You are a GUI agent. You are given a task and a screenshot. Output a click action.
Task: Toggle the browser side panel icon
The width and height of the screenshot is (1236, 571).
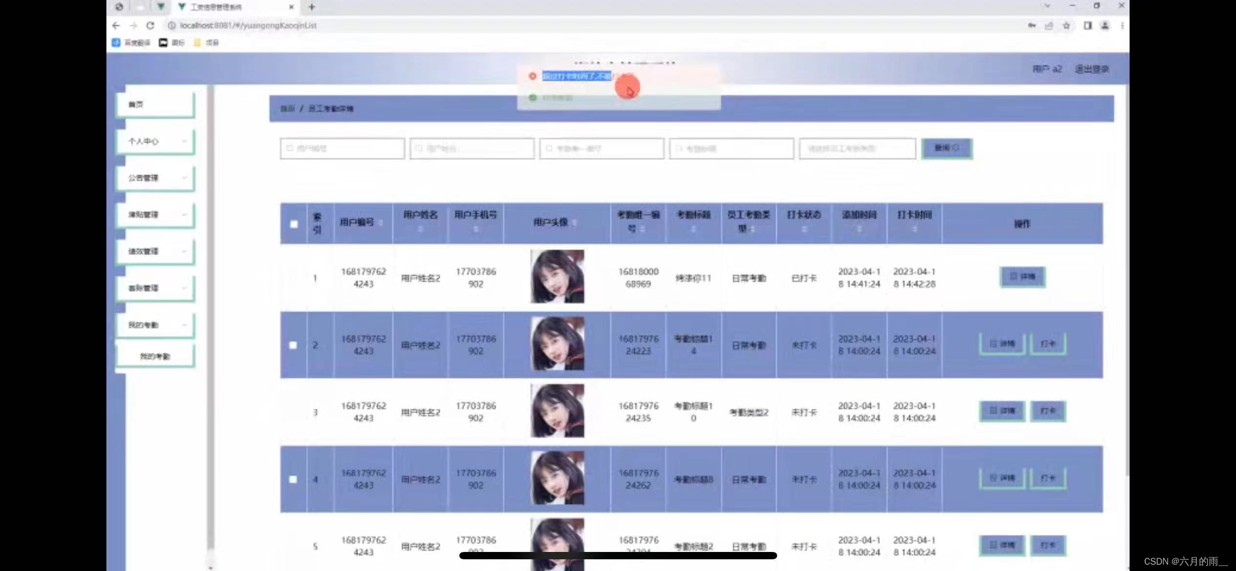tap(1087, 25)
